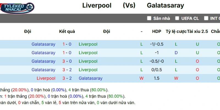The height and width of the screenshot is (110, 220).
Task: Click the HDP column header
Action: tap(156, 31)
